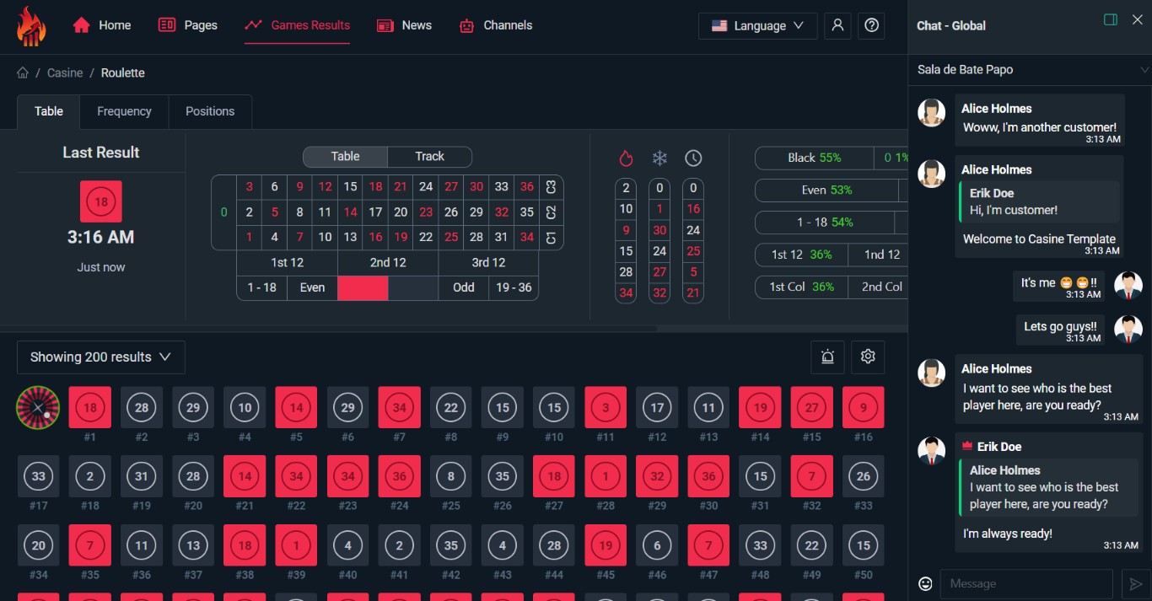The height and width of the screenshot is (601, 1152).
Task: Click the flame logo icon
Action: pyautogui.click(x=31, y=26)
